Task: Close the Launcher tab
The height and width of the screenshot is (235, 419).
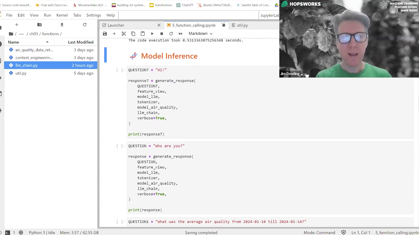Action: pos(159,25)
